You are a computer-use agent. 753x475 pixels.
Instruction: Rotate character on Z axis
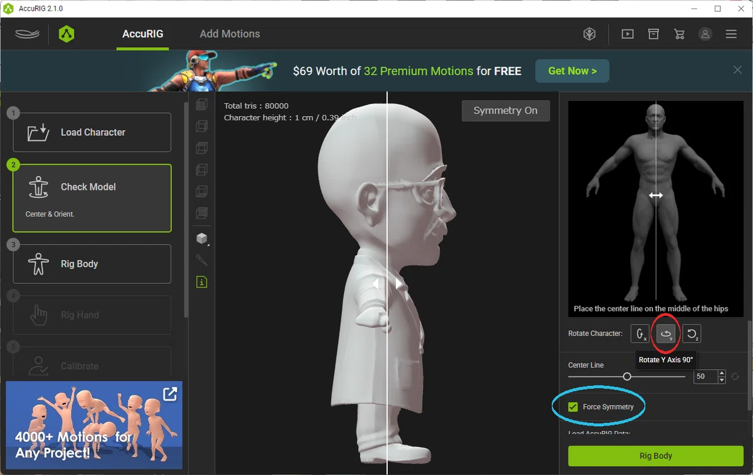692,334
